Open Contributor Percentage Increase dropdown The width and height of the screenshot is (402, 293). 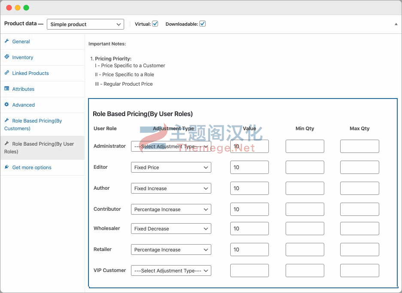point(171,209)
